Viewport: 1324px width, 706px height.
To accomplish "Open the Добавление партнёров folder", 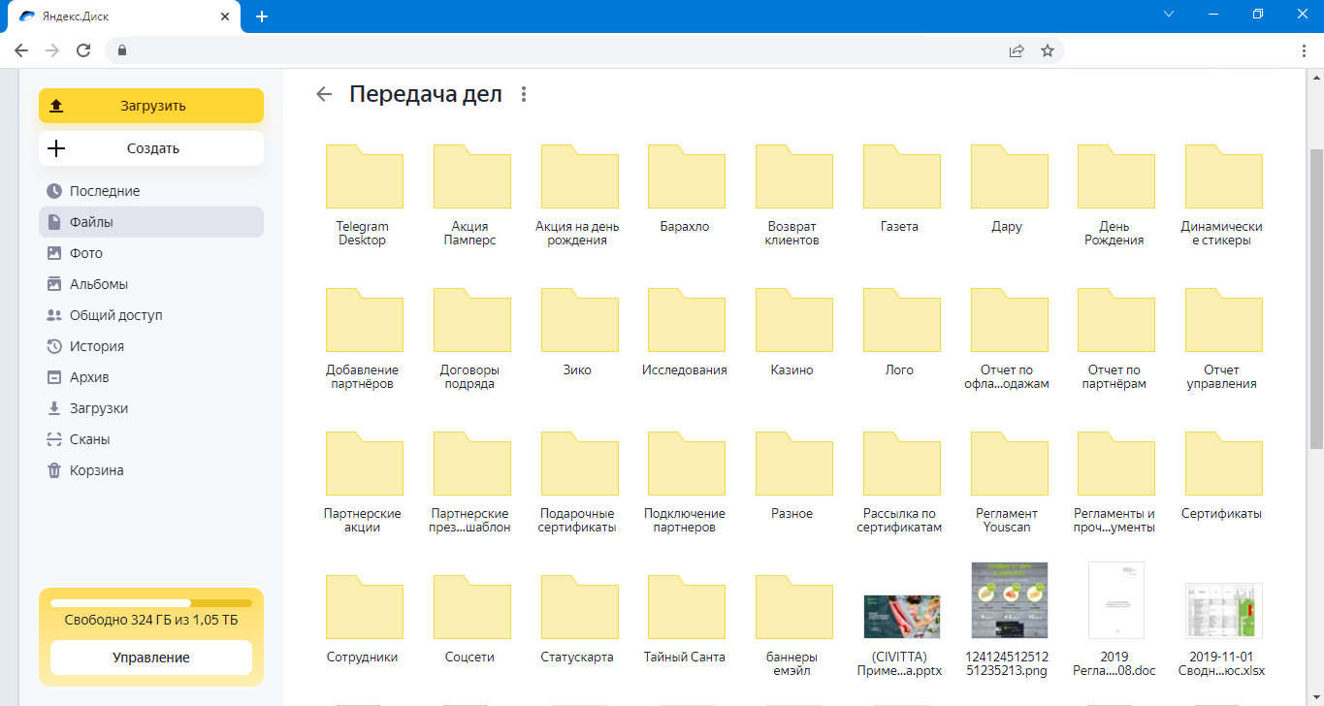I will pos(364,320).
